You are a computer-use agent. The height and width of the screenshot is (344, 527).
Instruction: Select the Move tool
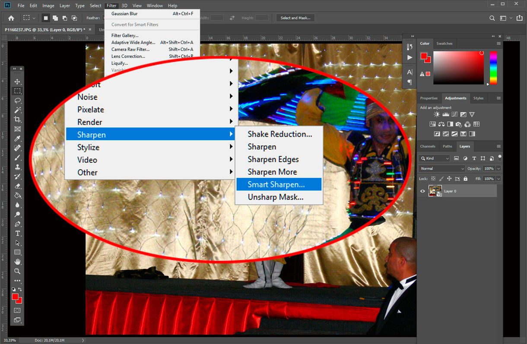[17, 81]
